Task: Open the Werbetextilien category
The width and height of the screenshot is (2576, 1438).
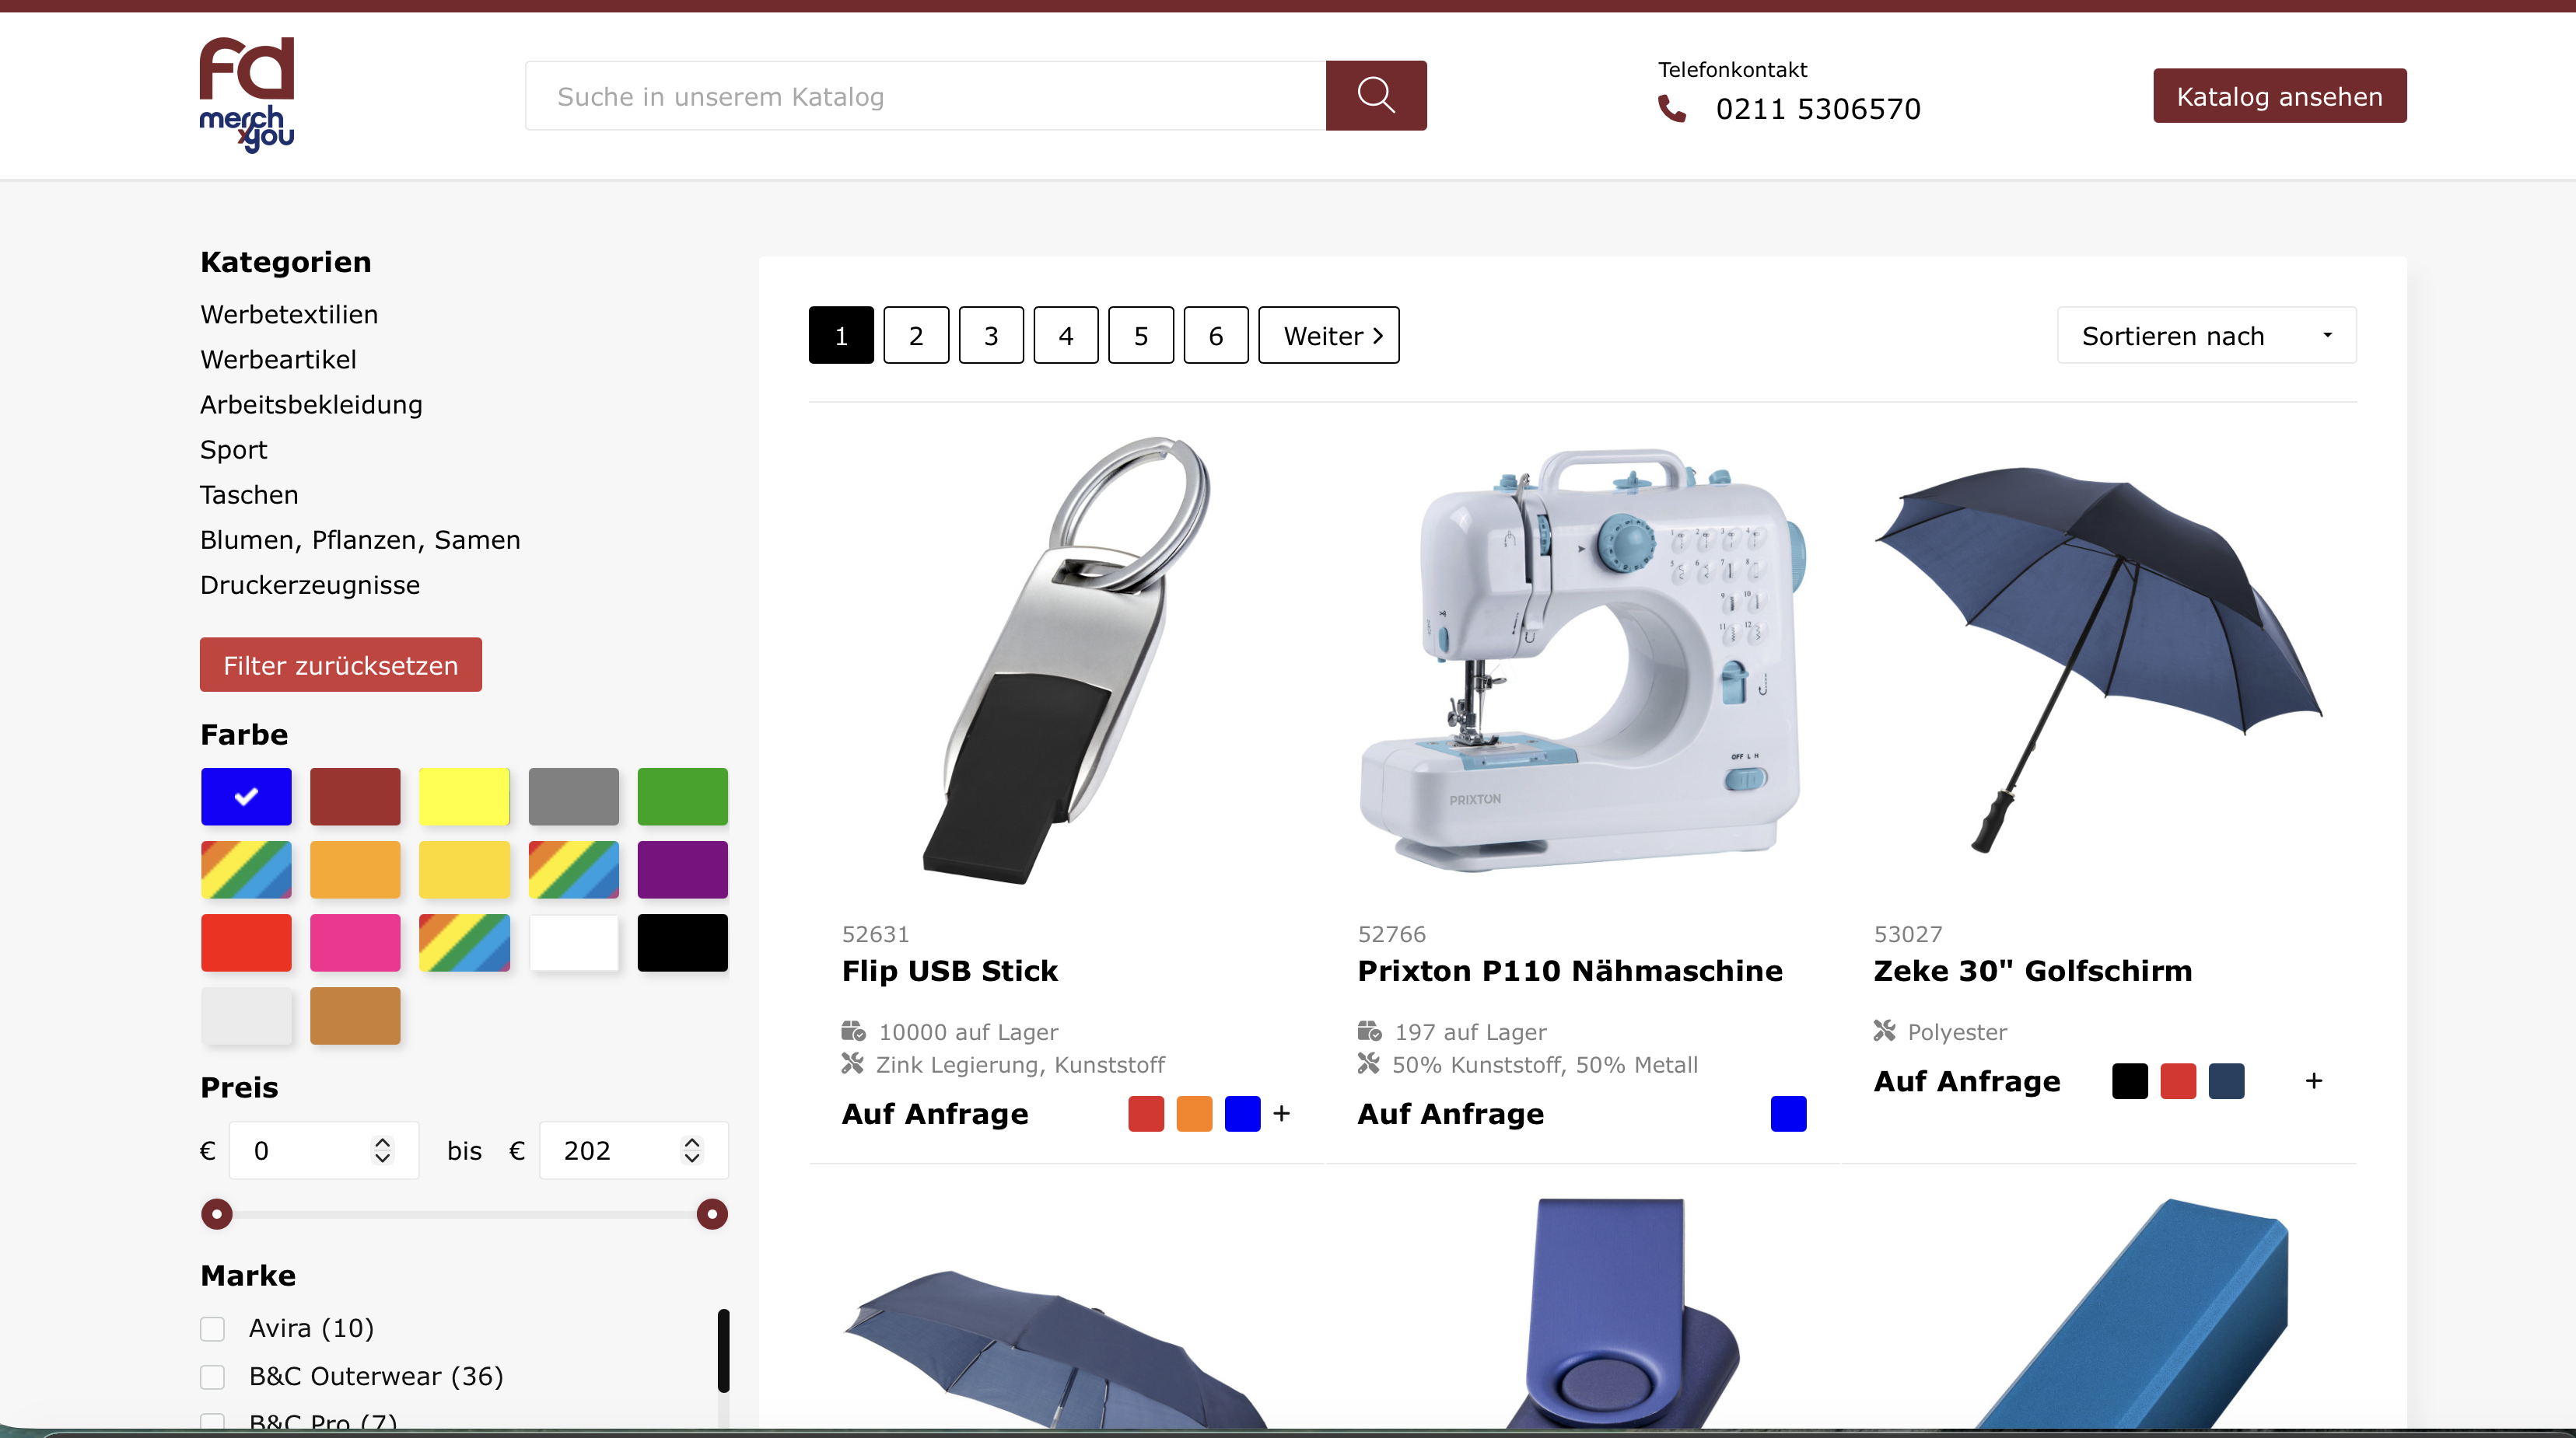Action: click(x=289, y=314)
